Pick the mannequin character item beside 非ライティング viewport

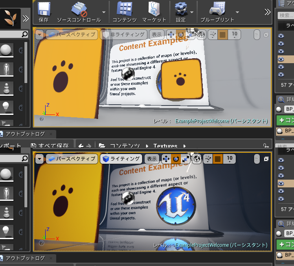pos(7,69)
